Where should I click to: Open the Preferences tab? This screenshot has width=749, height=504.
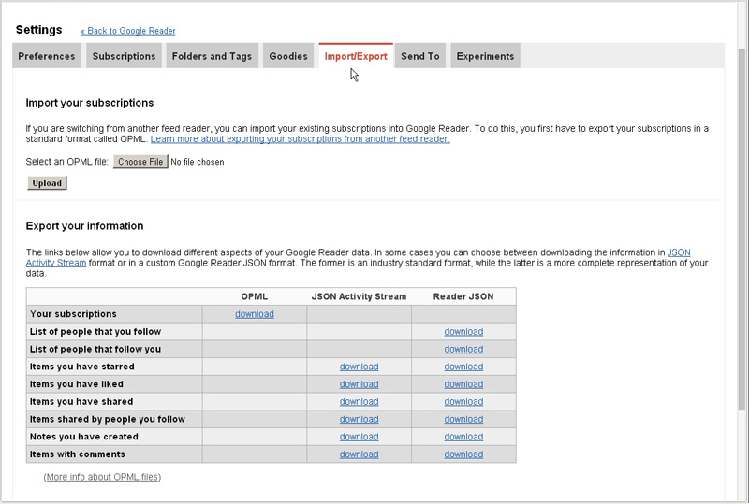47,56
